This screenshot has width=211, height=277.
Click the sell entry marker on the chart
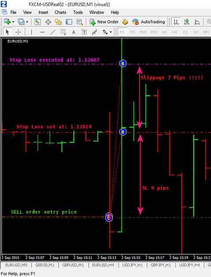click(109, 217)
